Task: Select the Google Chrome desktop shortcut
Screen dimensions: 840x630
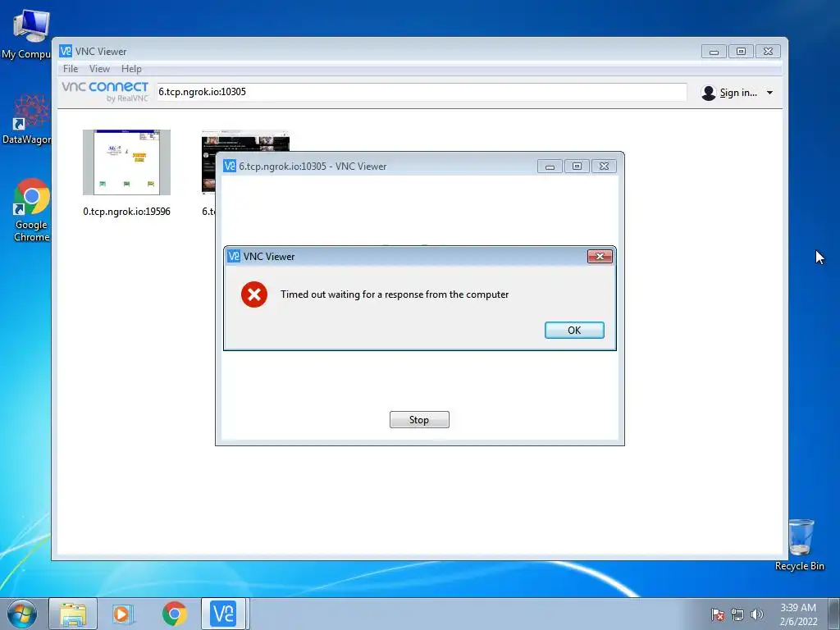Action: pos(31,210)
